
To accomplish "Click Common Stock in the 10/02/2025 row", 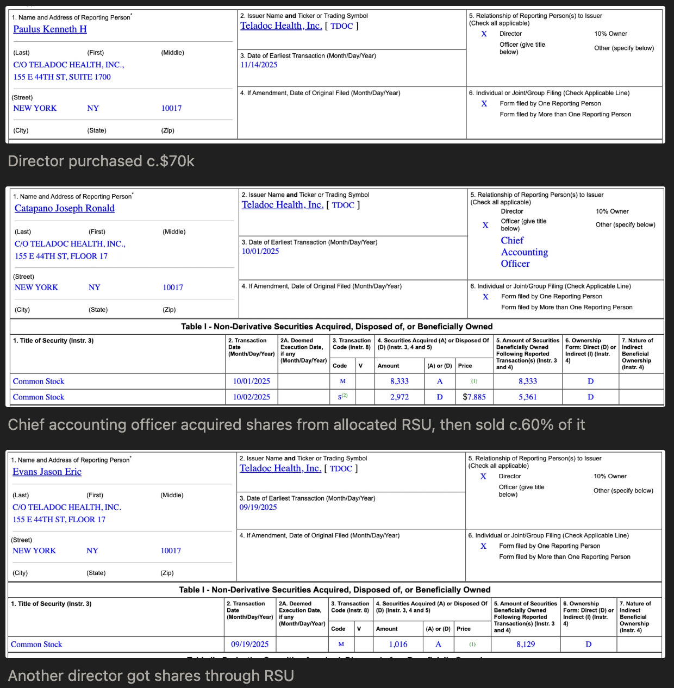I will click(x=39, y=397).
